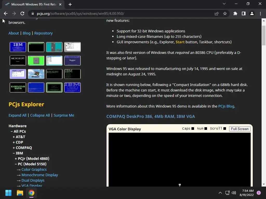Toggle the Scroll lock indicator
The width and height of the screenshot is (266, 199).
[225, 129]
